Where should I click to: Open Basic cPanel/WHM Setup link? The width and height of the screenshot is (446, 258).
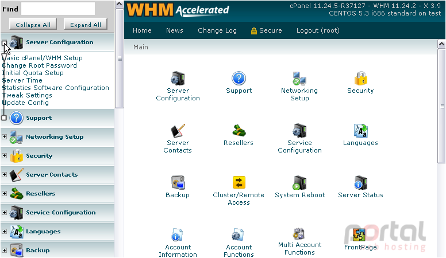(x=43, y=58)
